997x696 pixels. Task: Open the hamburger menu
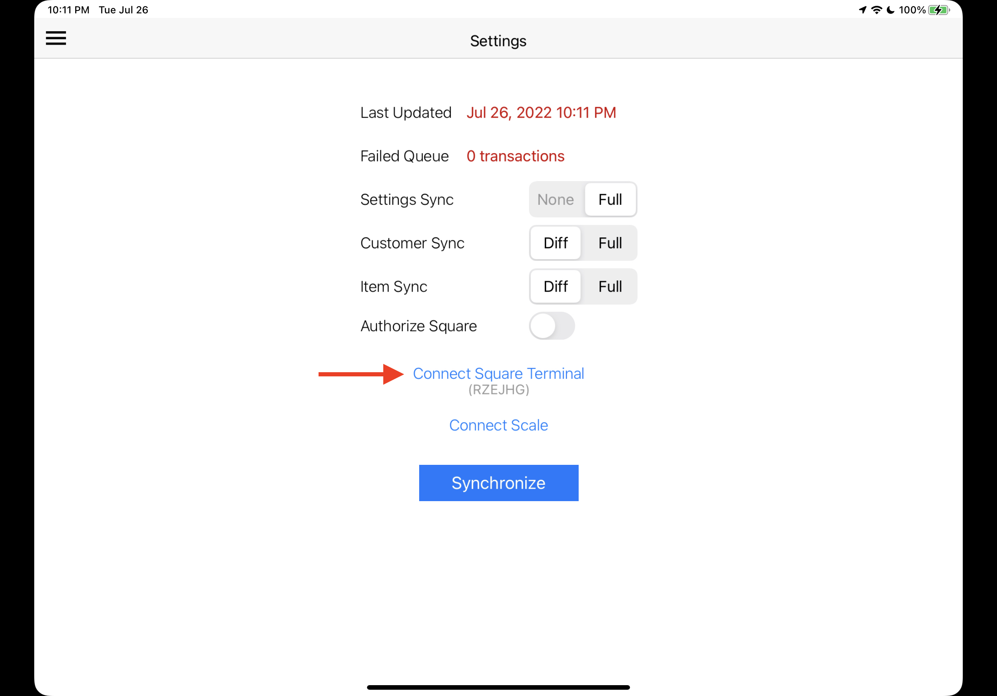56,38
